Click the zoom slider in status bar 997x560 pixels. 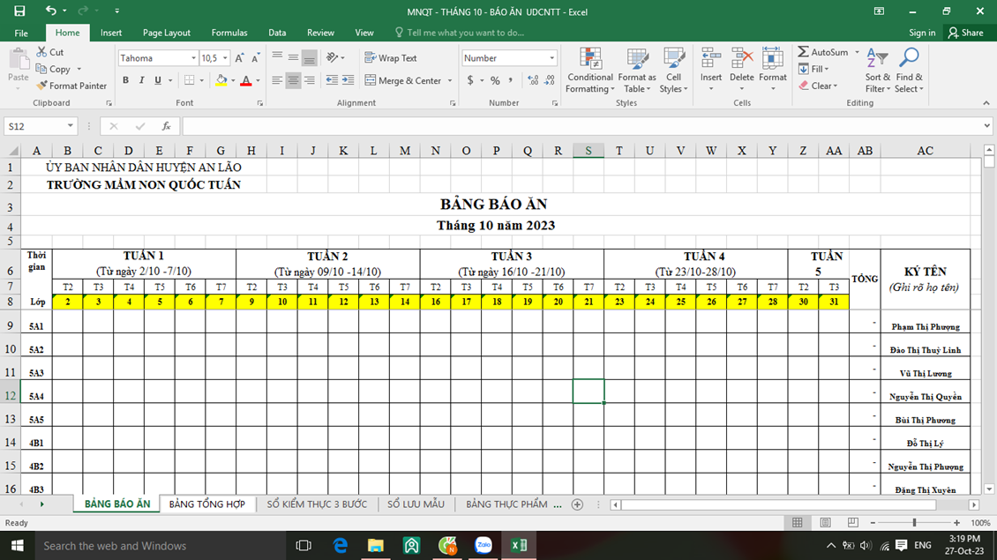(x=914, y=523)
